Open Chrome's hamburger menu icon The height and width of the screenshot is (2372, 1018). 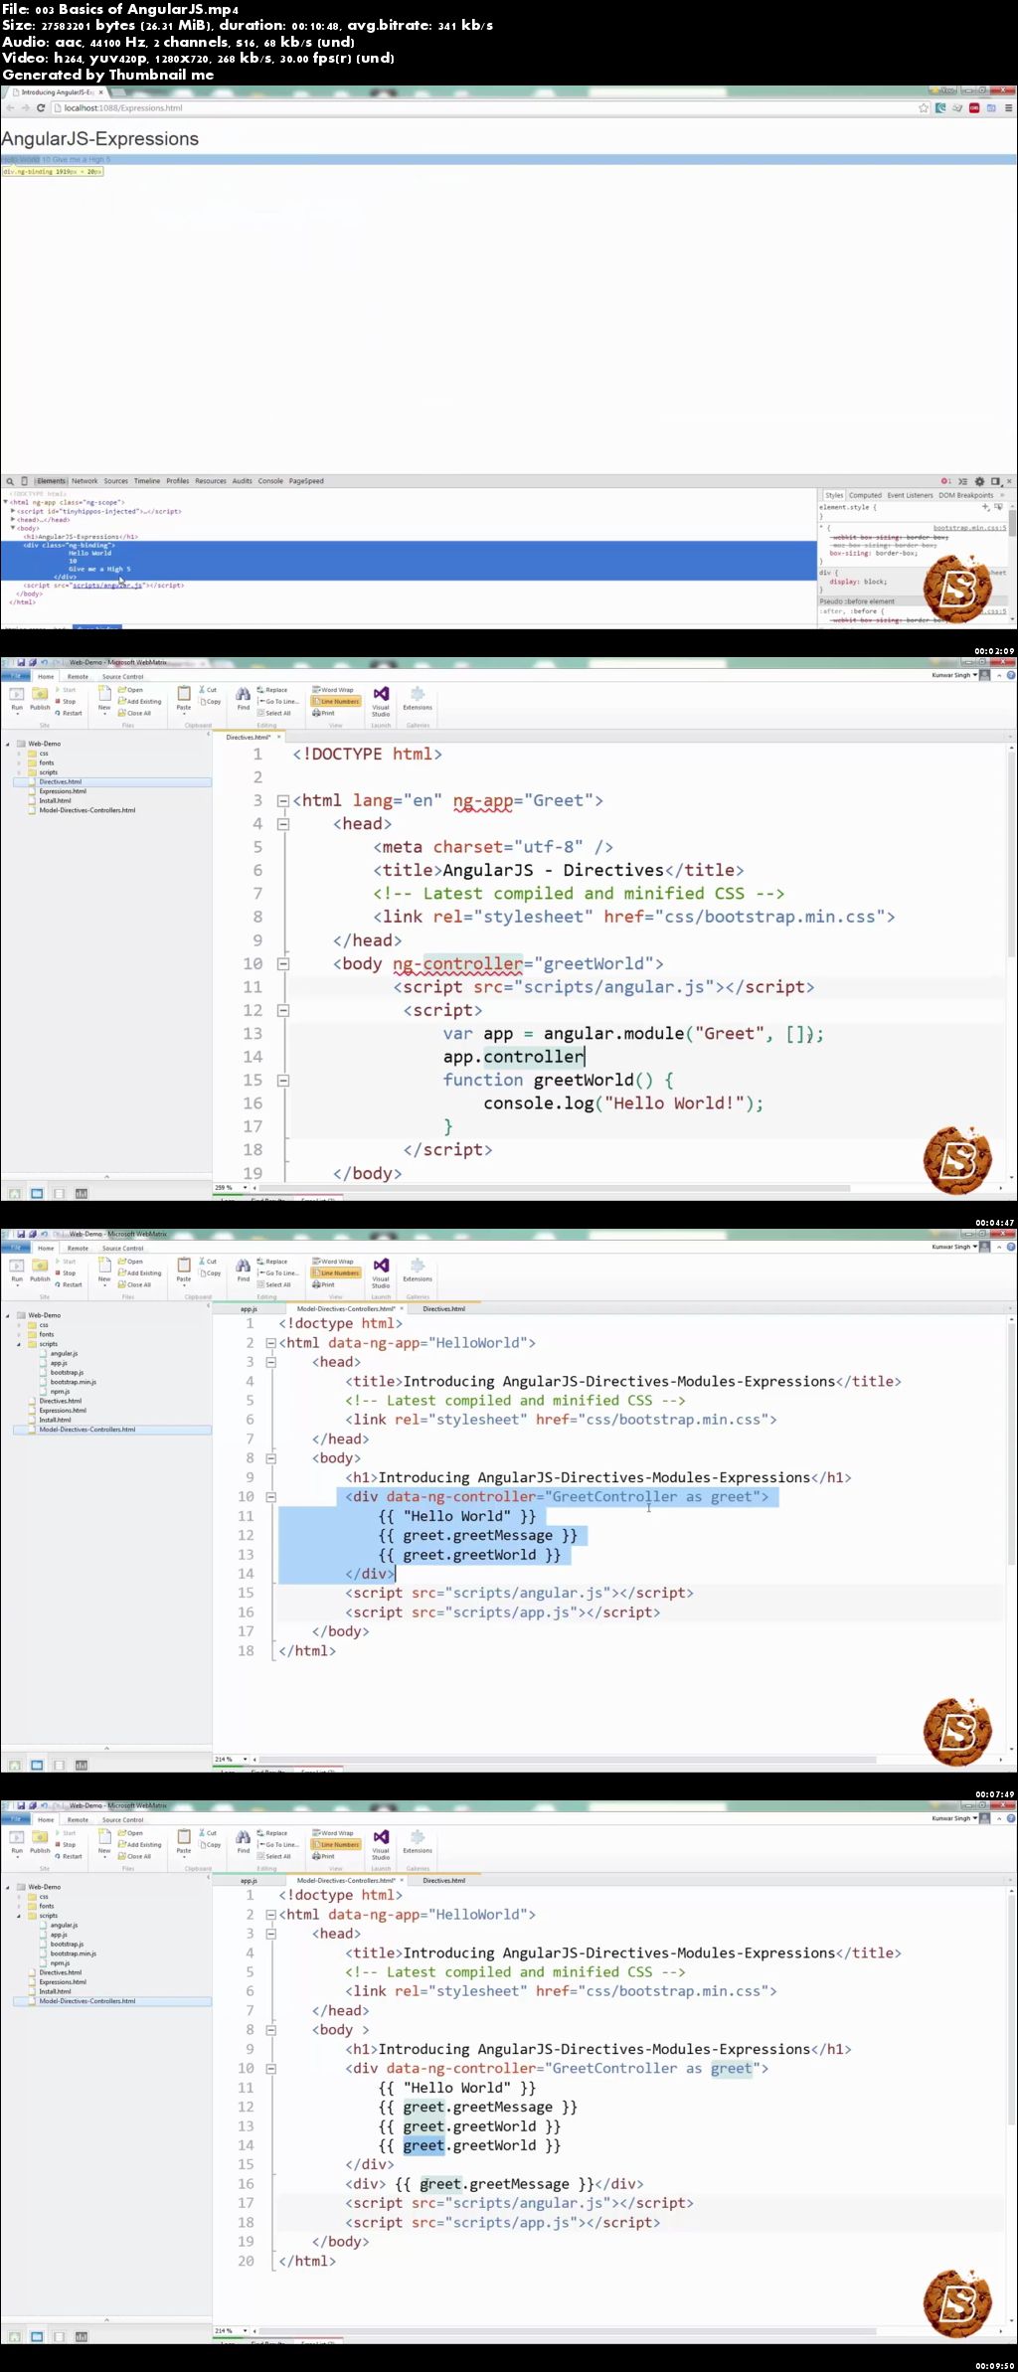click(x=1008, y=107)
